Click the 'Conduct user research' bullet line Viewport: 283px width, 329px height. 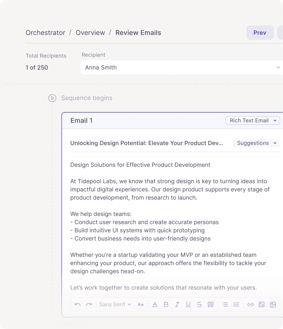click(144, 222)
